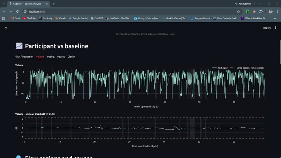Open the Claude bookmark
The image size is (281, 158).
pyautogui.click(x=61, y=18)
